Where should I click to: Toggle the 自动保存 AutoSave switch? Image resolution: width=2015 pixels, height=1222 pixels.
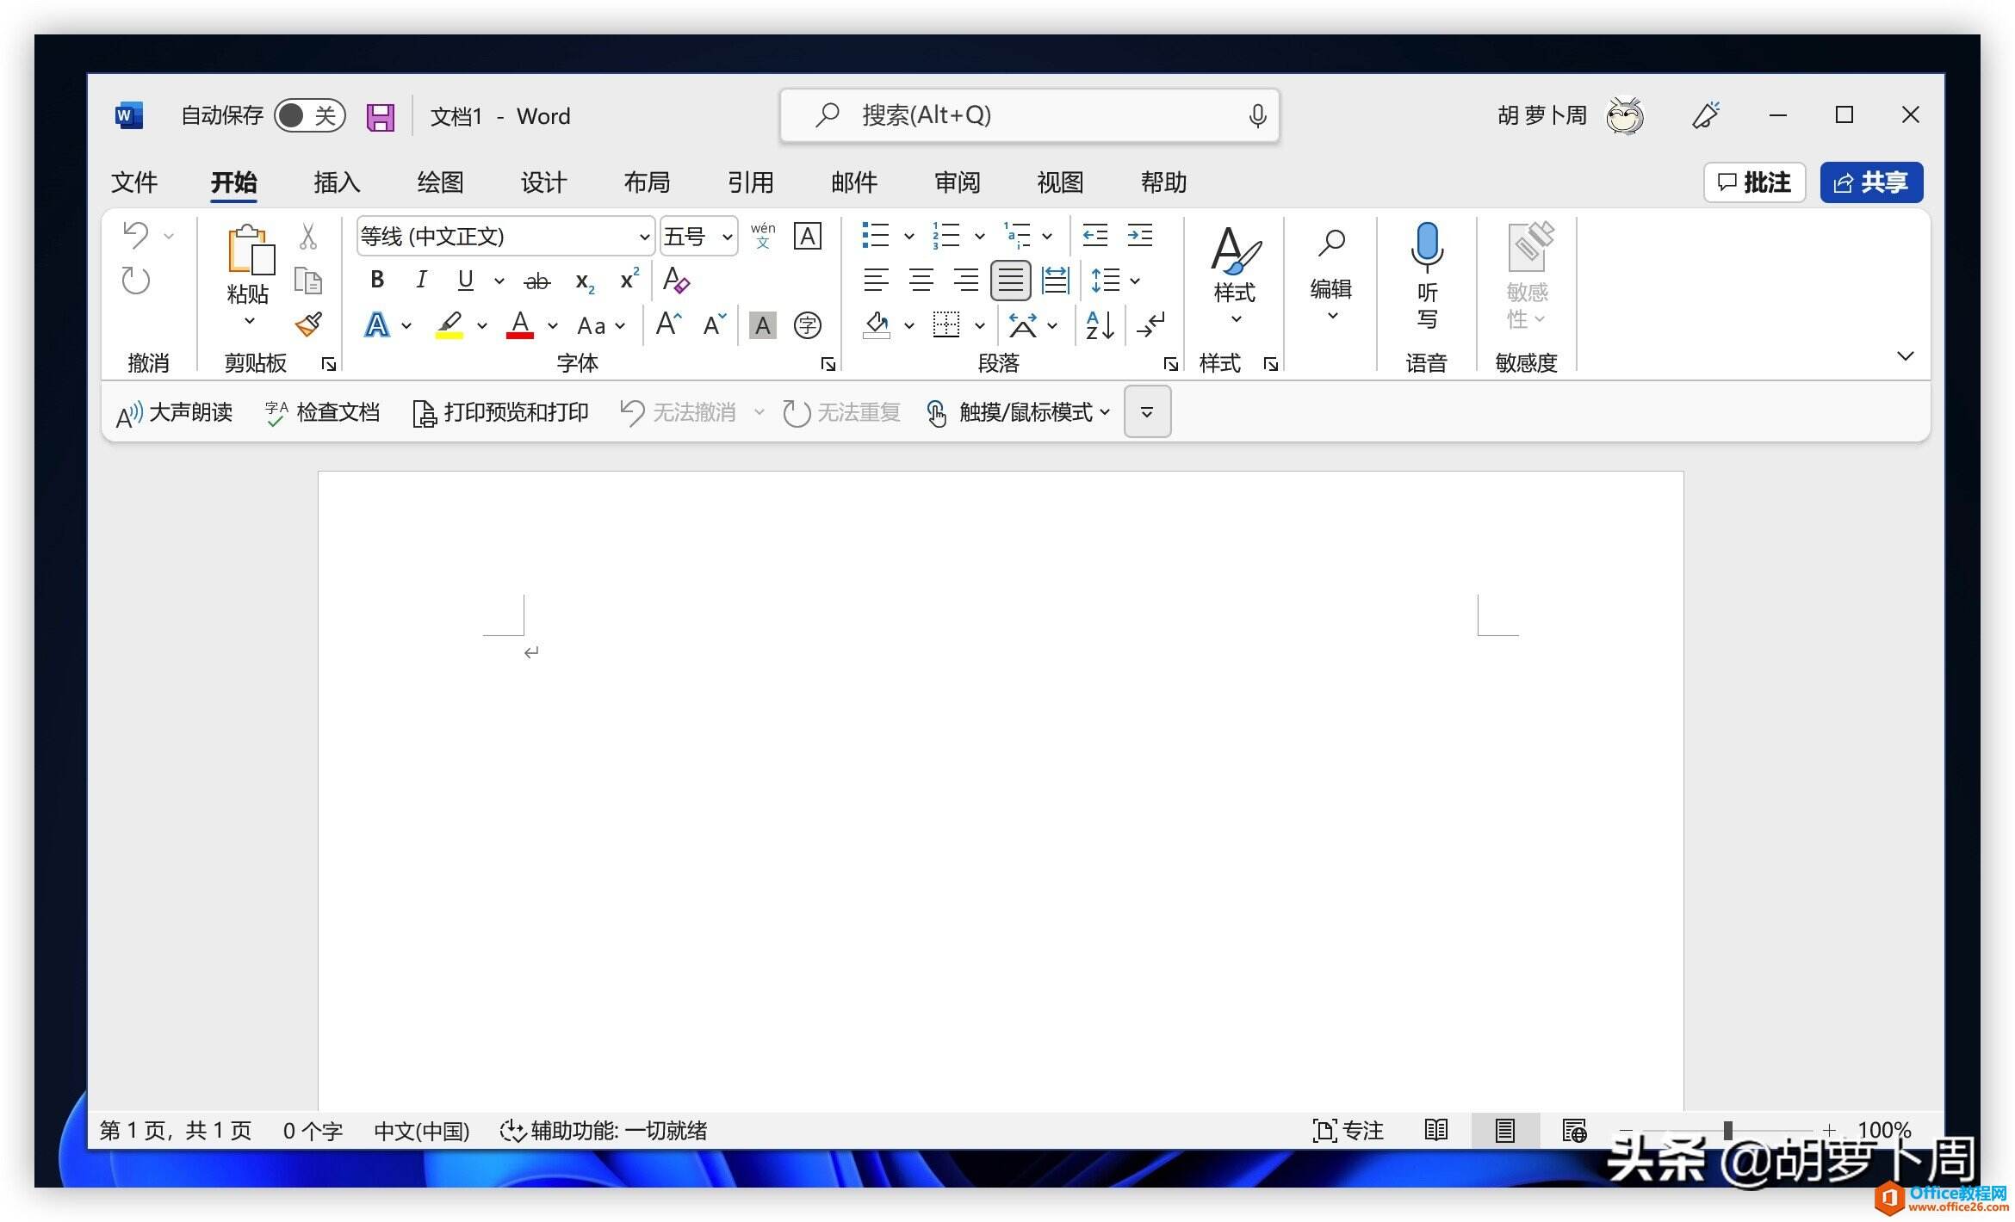click(x=310, y=115)
